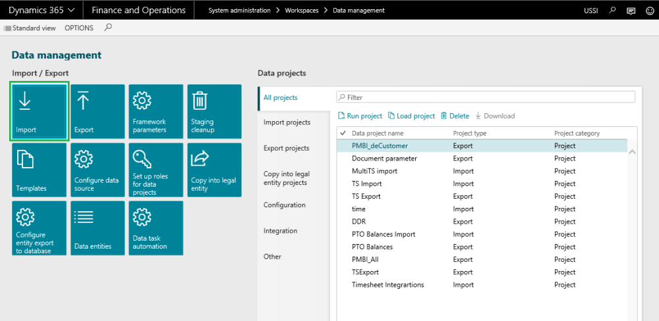Open the Data entities tile
Viewport: 659px width, 321px height.
(x=98, y=228)
